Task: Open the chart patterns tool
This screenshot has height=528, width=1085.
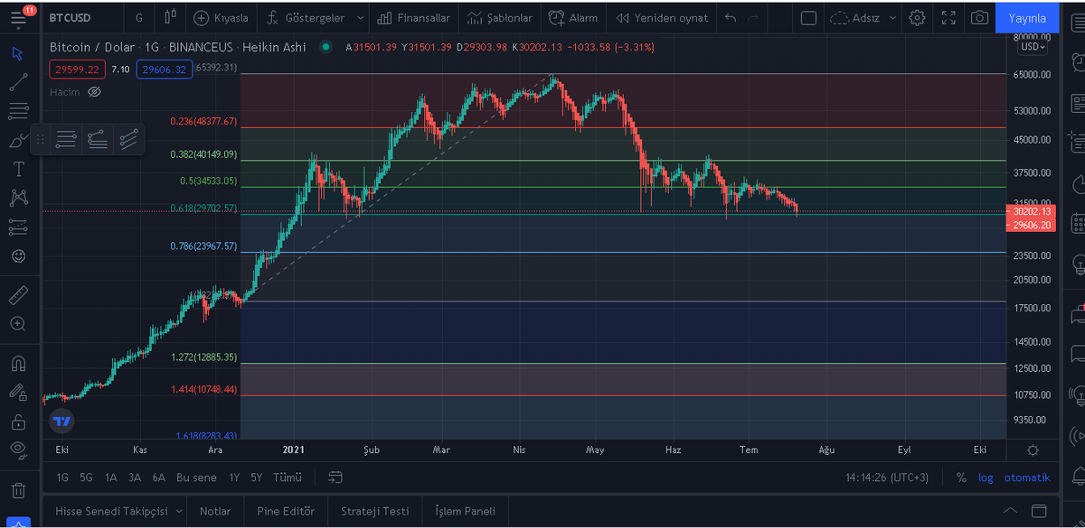Action: tap(18, 198)
